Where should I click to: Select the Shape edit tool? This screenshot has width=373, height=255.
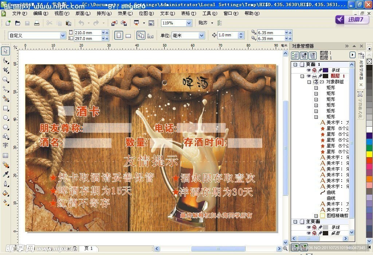(5, 61)
